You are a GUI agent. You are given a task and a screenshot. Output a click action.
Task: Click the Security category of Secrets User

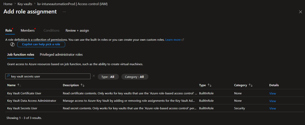[x=239, y=108]
